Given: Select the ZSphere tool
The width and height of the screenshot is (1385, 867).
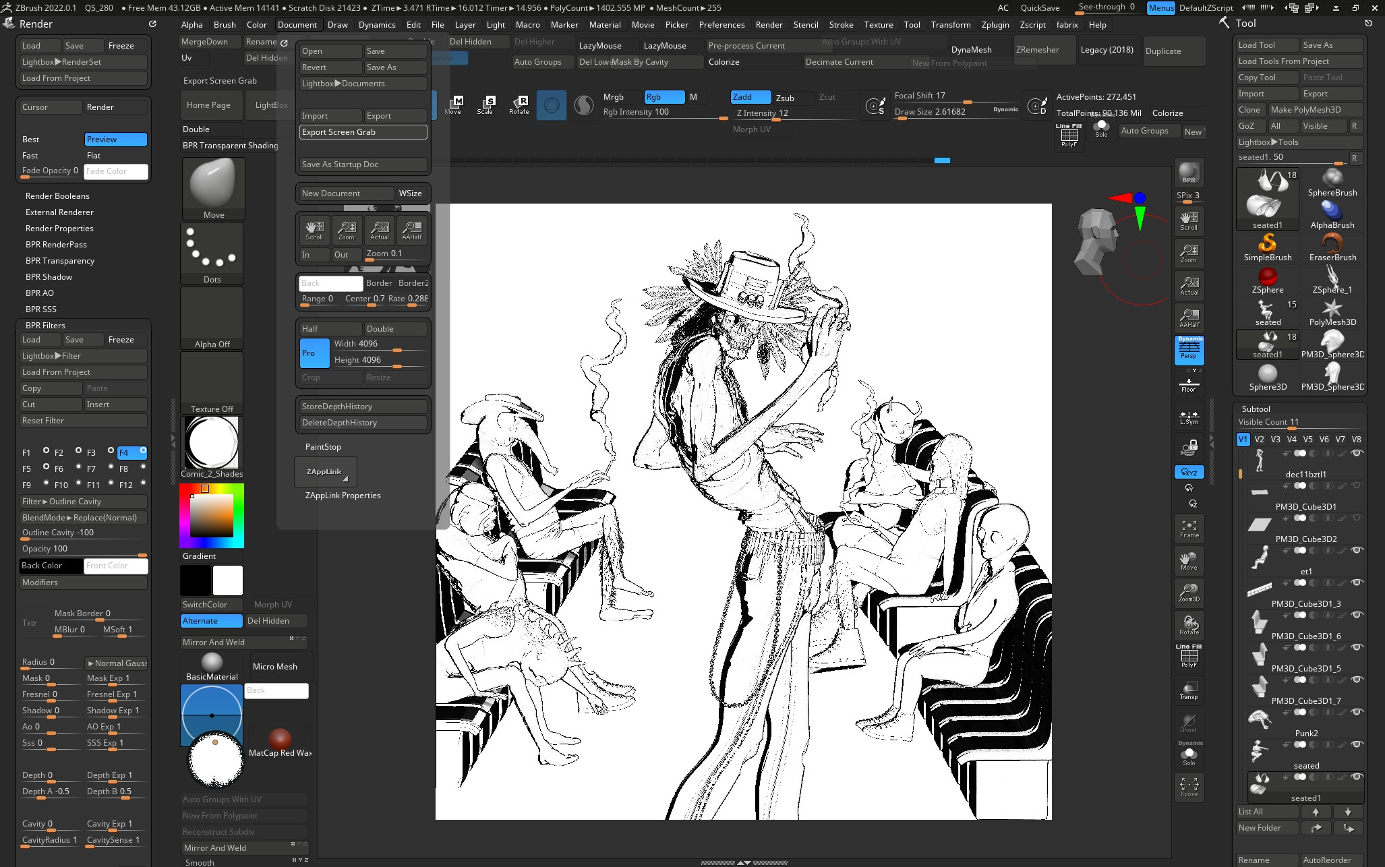Looking at the screenshot, I should 1268,278.
